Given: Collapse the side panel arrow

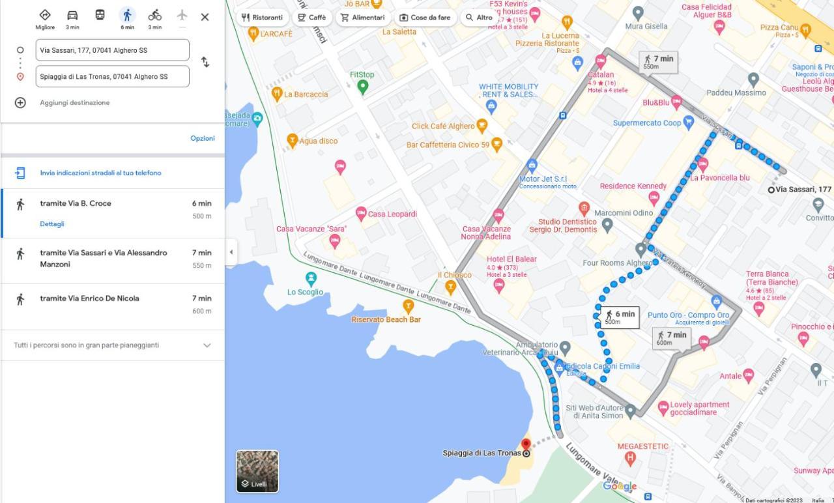Looking at the screenshot, I should tap(231, 252).
